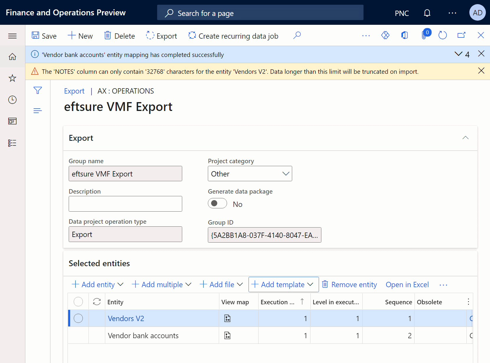Open grid column options vertical dots

(x=468, y=302)
